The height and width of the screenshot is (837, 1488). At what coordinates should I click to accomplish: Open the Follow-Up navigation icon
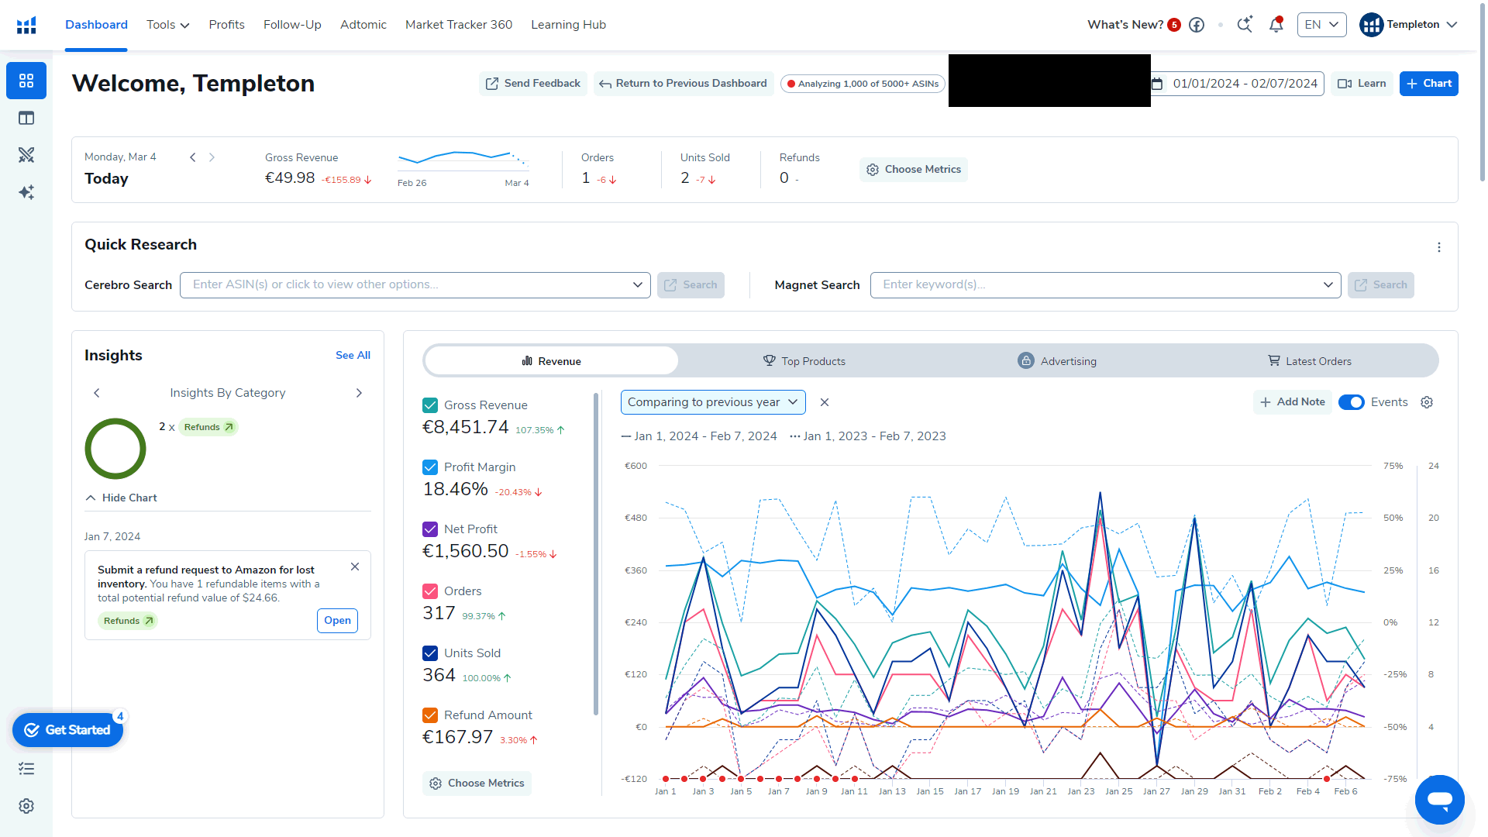(x=292, y=25)
